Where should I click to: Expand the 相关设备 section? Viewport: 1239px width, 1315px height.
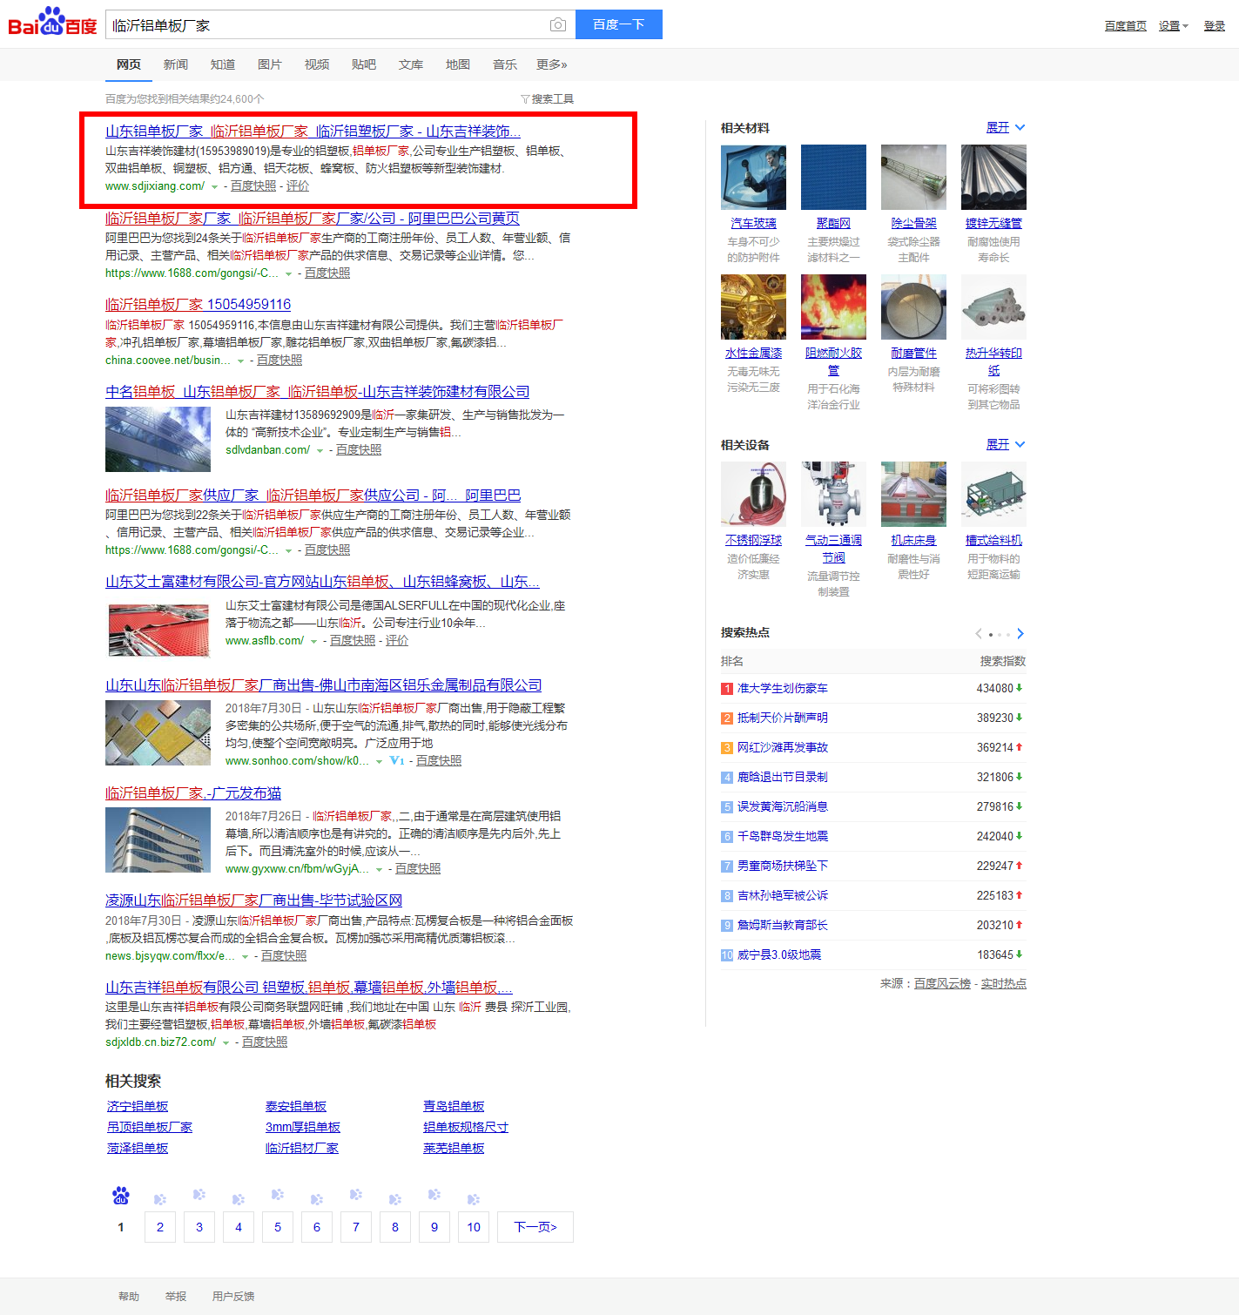1005,445
